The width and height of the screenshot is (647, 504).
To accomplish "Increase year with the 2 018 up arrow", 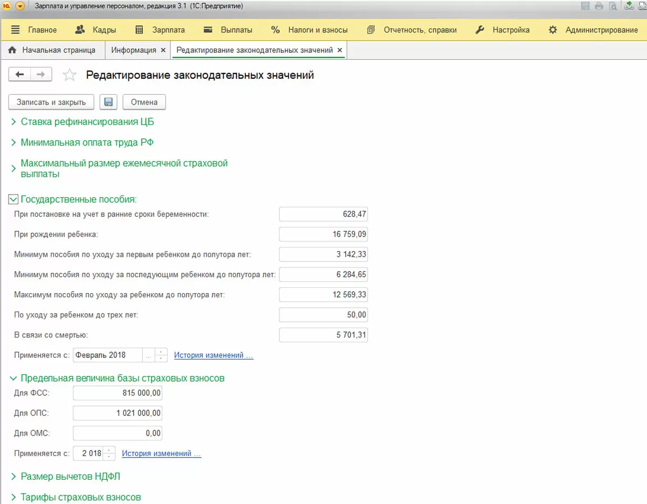I will pos(109,450).
